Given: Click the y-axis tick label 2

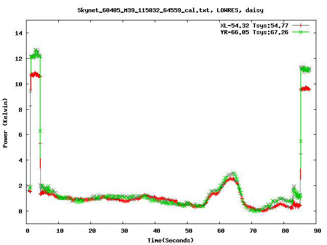Looking at the screenshot, I should (20, 186).
